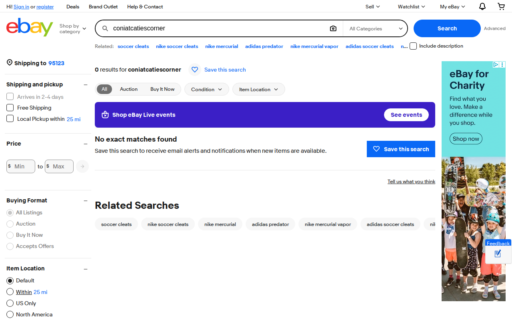Image resolution: width=512 pixels, height=320 pixels.
Task: Collapse the Price section
Action: (85, 144)
